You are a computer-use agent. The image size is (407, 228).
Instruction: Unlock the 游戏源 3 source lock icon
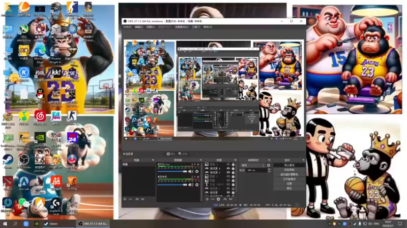pyautogui.click(x=233, y=172)
